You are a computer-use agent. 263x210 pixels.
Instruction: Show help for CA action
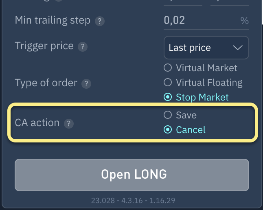coord(69,124)
